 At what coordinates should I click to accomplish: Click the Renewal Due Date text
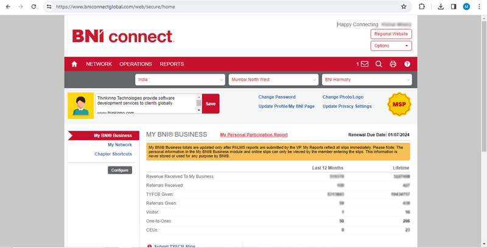pos(379,135)
